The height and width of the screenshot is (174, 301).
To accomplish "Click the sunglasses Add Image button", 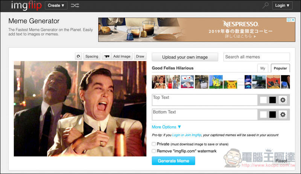I will pyautogui.click(x=117, y=56).
